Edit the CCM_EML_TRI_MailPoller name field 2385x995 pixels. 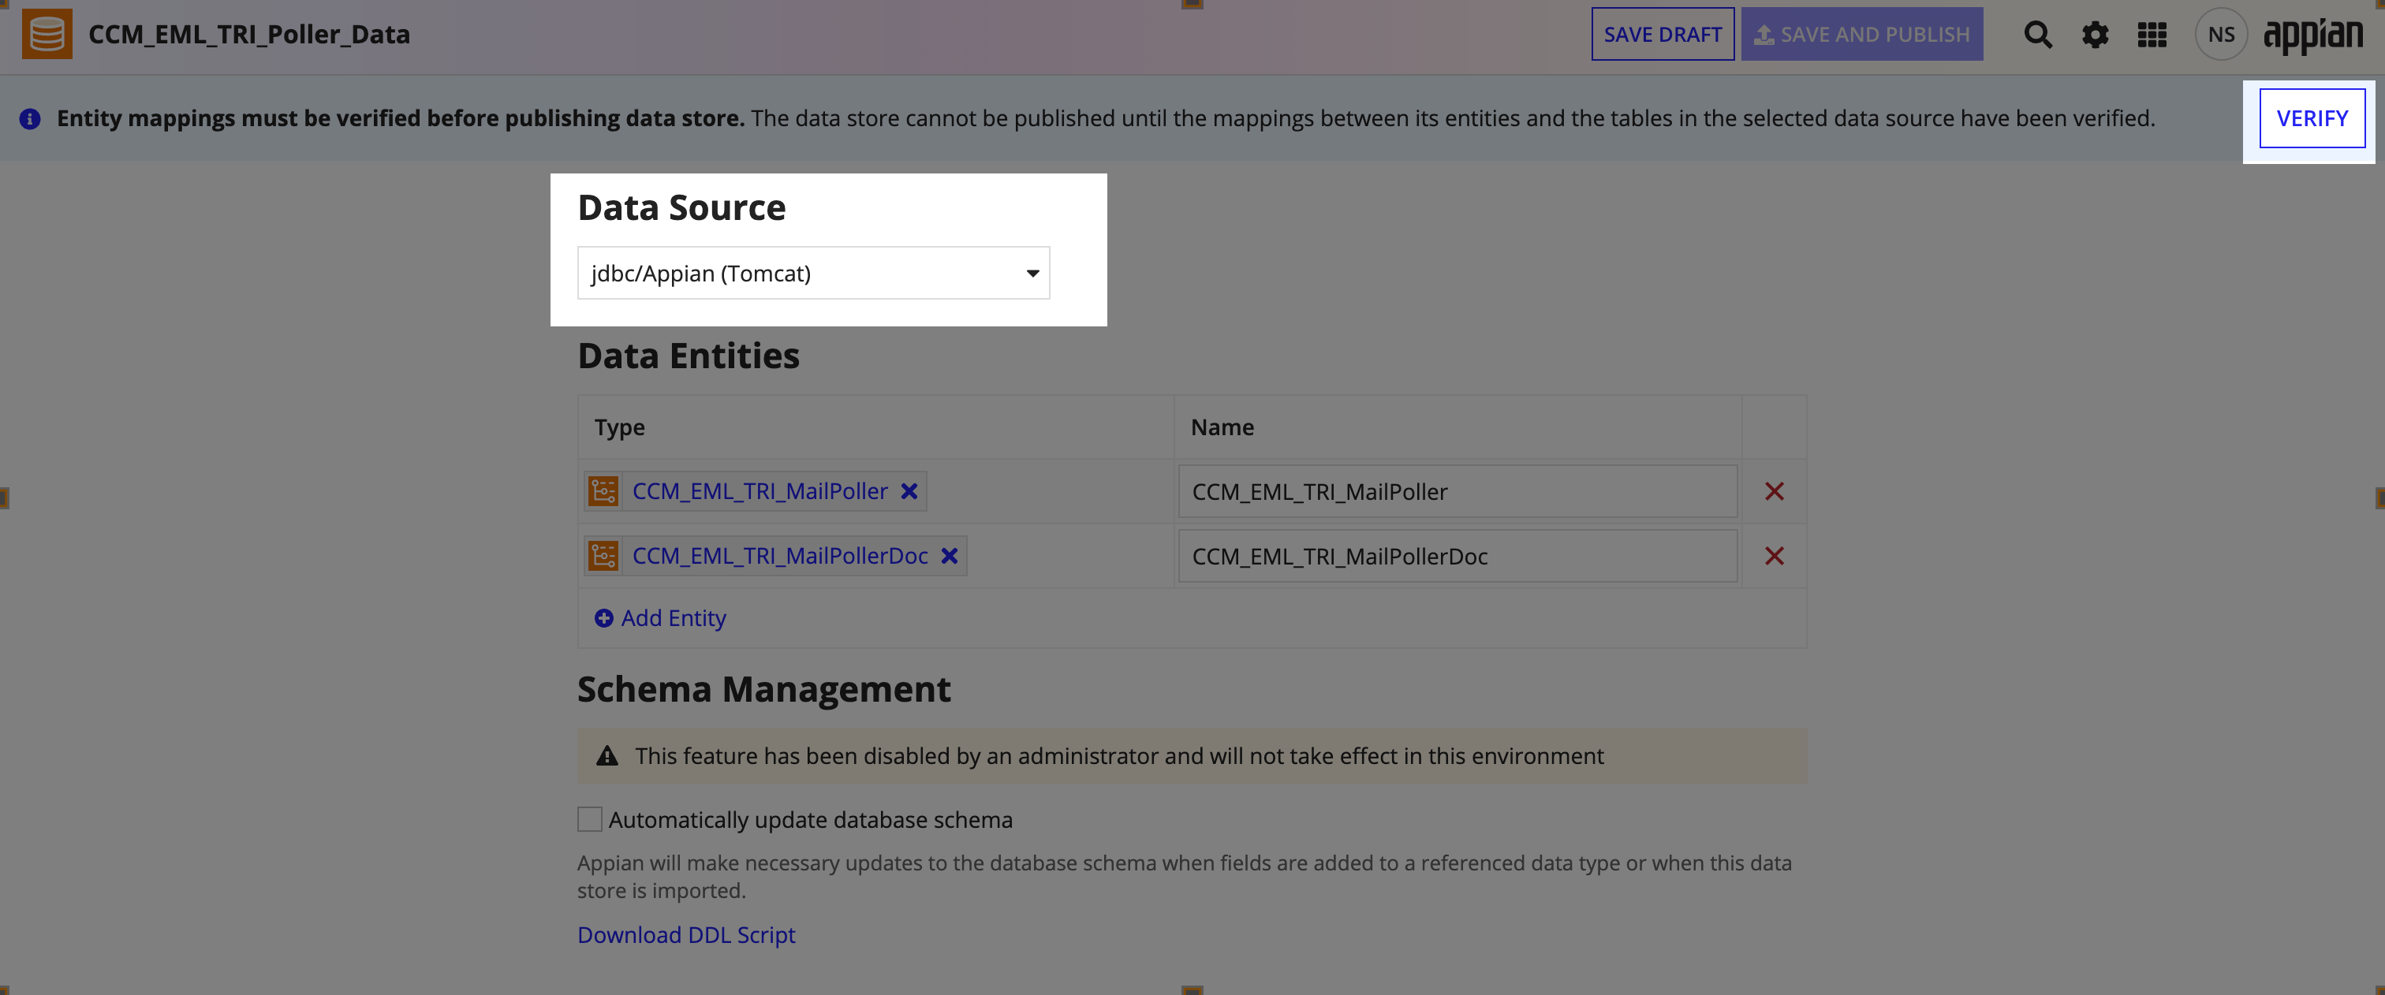[1457, 491]
